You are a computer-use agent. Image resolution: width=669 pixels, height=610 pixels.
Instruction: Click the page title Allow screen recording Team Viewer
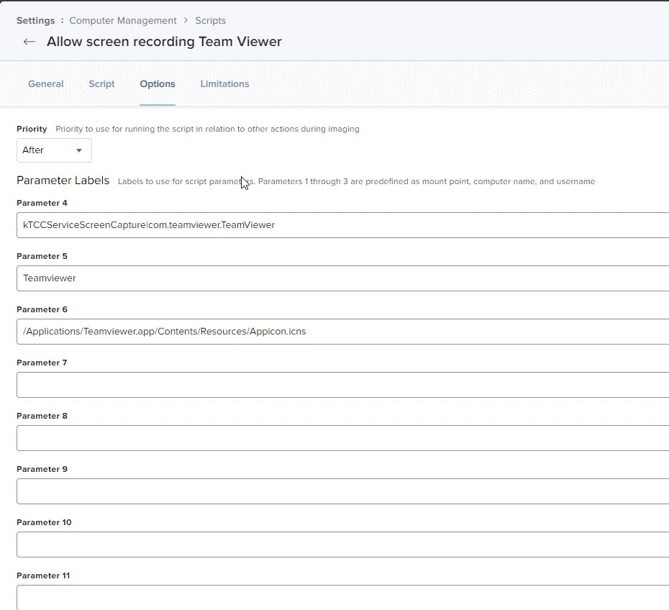click(164, 42)
